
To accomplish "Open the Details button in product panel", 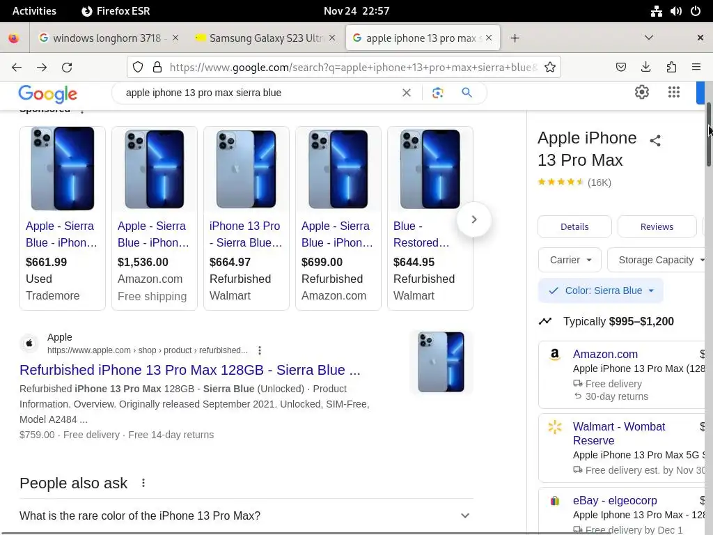I will coord(574,226).
